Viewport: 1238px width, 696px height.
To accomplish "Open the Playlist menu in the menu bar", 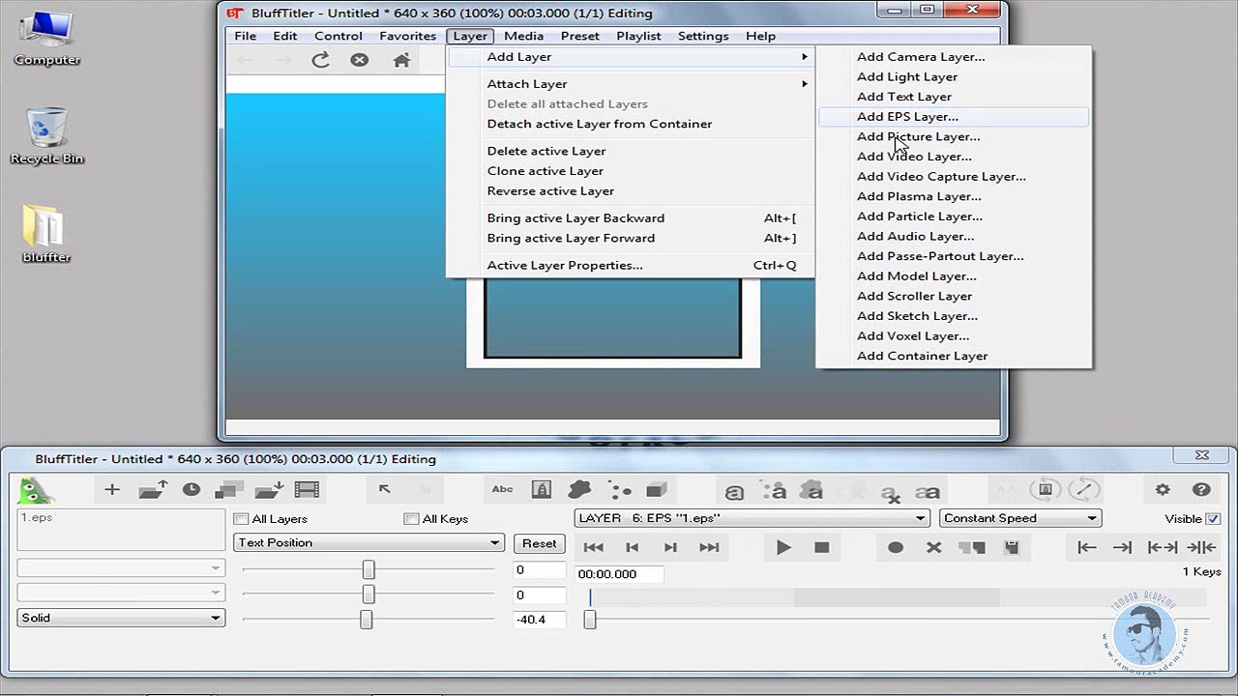I will pyautogui.click(x=638, y=36).
